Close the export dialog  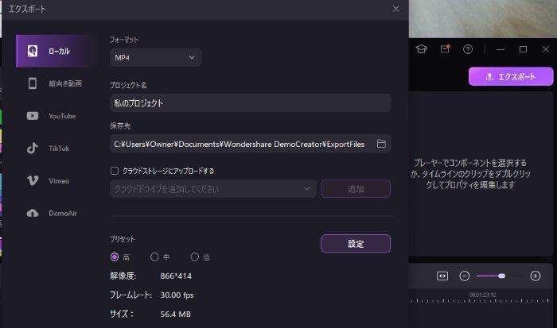tap(395, 9)
